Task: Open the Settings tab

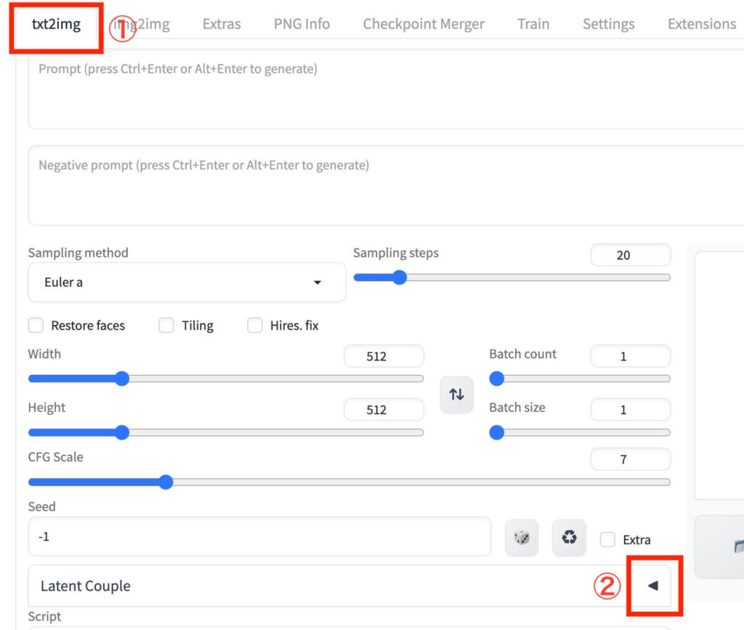Action: 609,24
